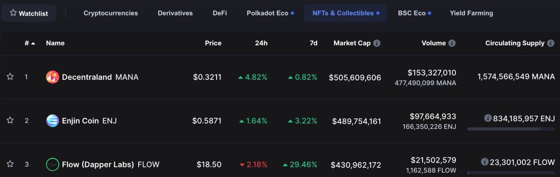Toggle the watchlist star for Enjin Coin
This screenshot has height=177, width=560.
pyautogui.click(x=10, y=120)
